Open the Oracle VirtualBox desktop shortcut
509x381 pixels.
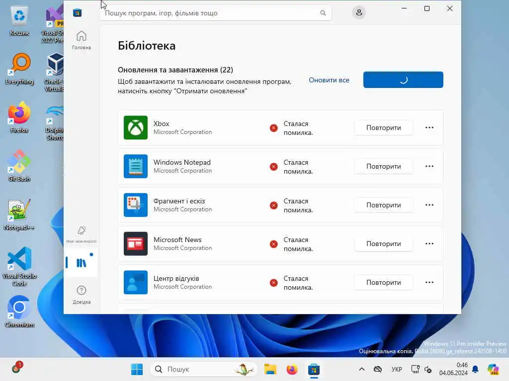[54, 72]
